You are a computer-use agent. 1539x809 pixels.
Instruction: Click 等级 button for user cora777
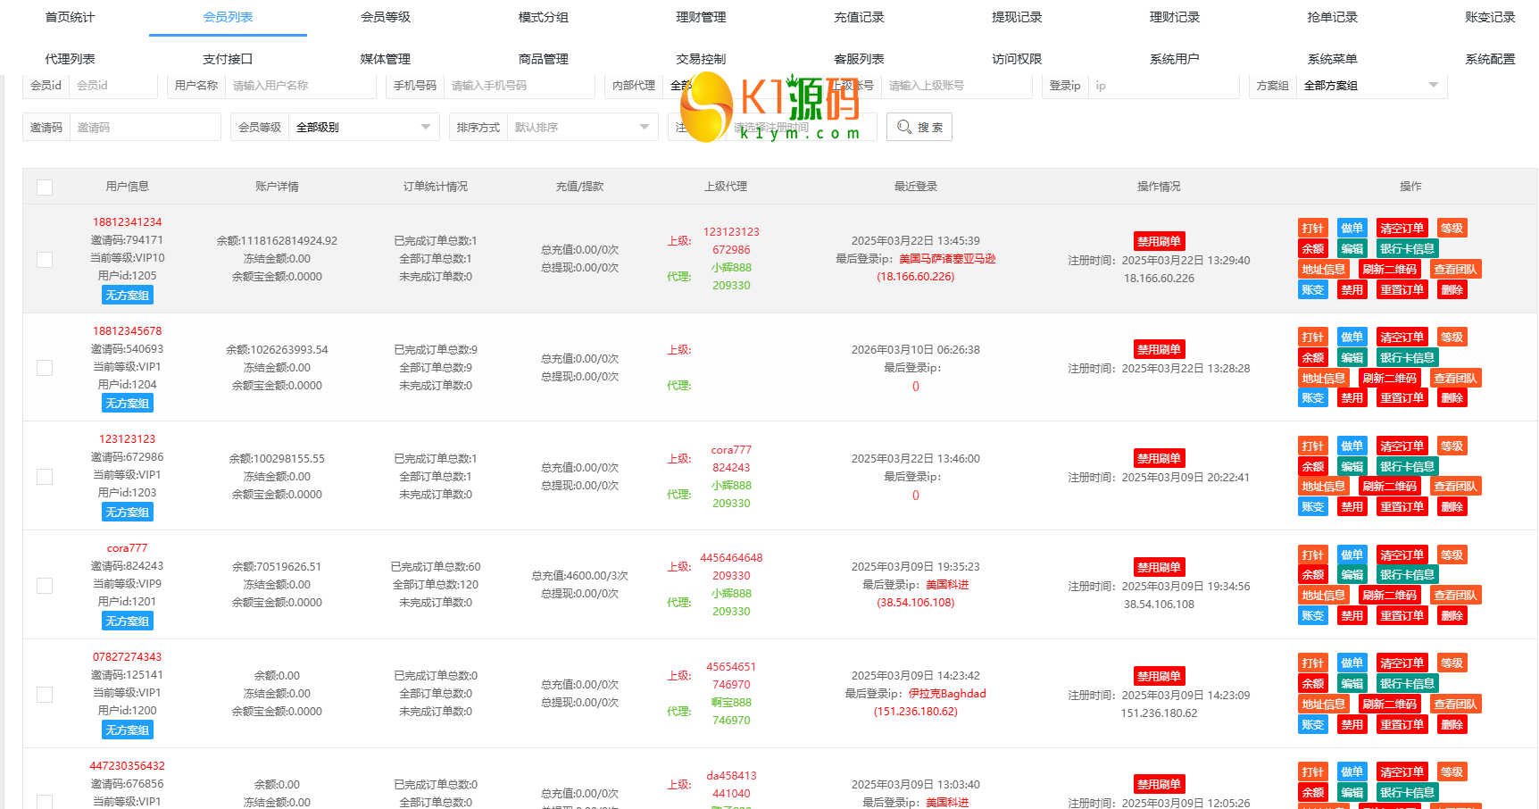pyautogui.click(x=1452, y=555)
